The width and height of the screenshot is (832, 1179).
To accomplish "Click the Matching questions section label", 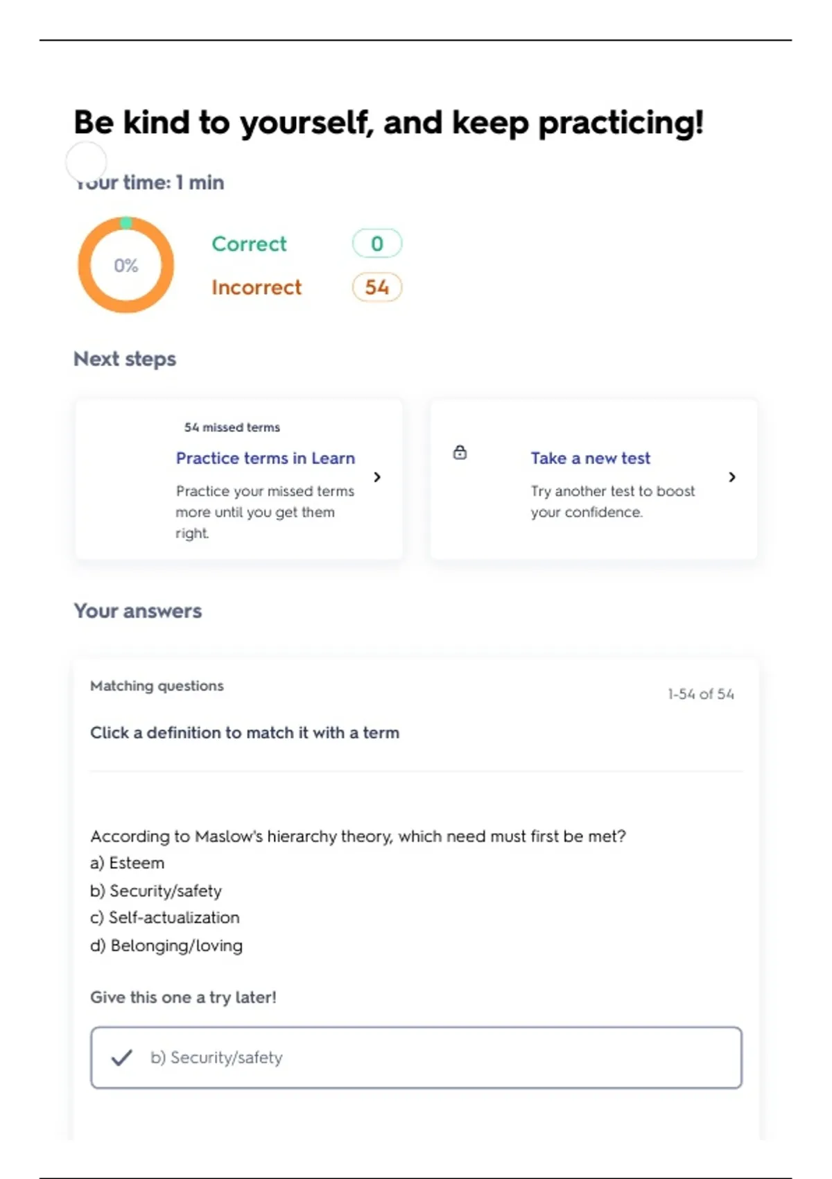I will click(157, 686).
